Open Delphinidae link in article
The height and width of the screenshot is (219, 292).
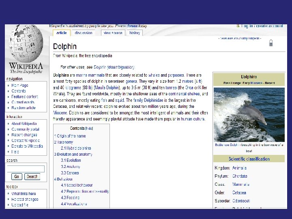tap(154, 100)
